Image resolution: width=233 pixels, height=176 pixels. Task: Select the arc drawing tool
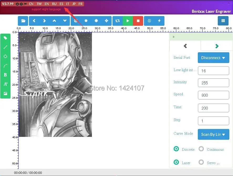[5, 66]
